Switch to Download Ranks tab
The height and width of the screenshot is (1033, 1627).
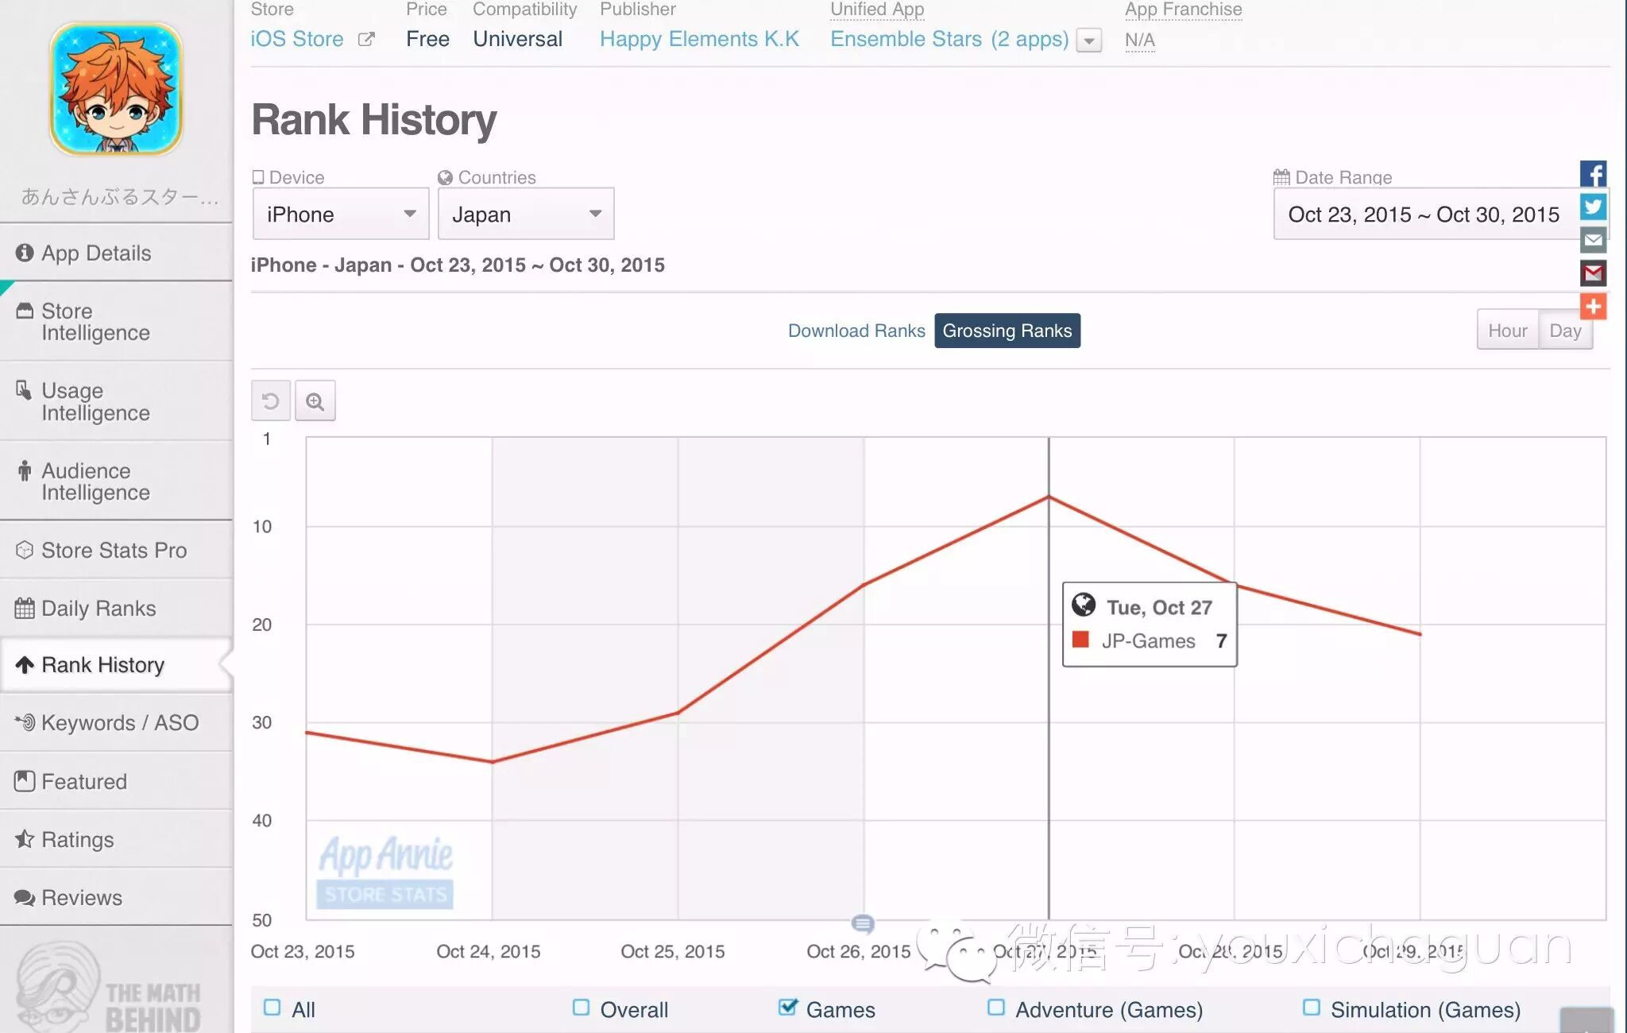click(x=856, y=331)
